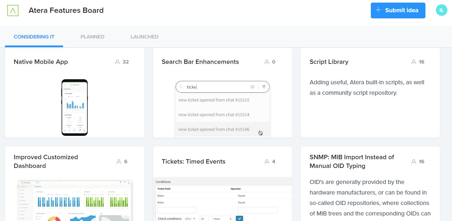The height and width of the screenshot is (221, 452).
Task: Click the vote icon on Improved Customized Dashboard
Action: point(119,162)
